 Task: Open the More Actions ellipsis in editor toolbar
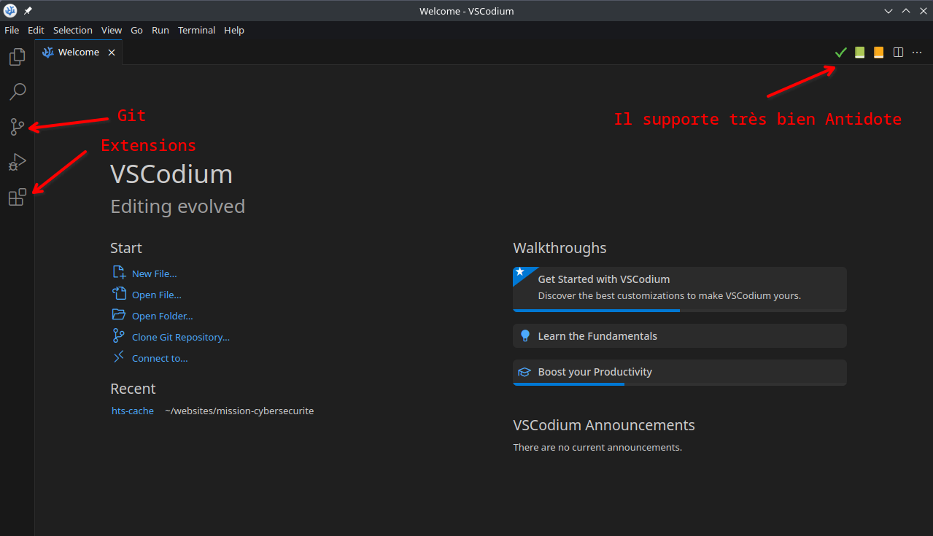tap(916, 52)
